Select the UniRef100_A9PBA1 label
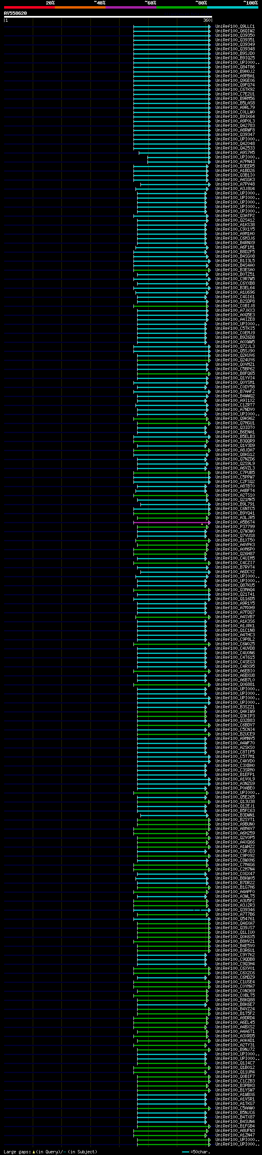Viewport: 262px width, 1155px height. click(235, 76)
